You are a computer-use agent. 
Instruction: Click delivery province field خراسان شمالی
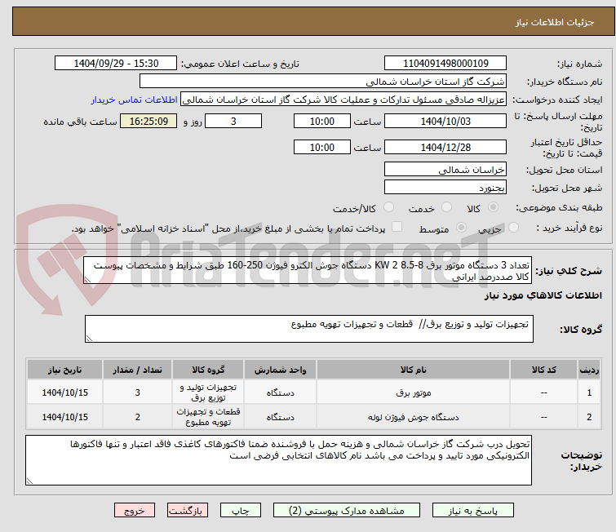pyautogui.click(x=445, y=170)
